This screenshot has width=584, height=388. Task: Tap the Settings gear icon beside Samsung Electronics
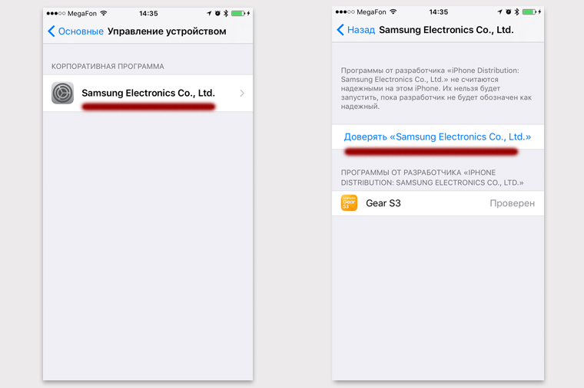tap(62, 93)
